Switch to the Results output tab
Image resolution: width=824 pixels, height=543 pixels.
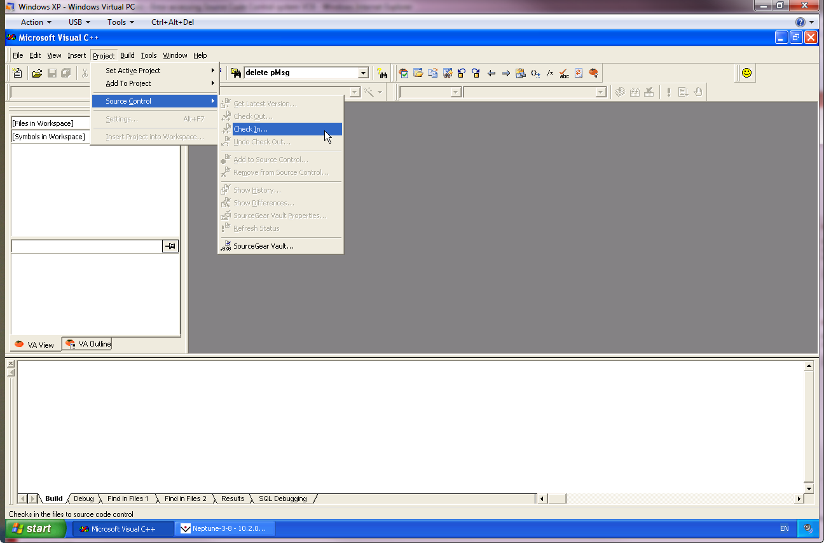(233, 498)
